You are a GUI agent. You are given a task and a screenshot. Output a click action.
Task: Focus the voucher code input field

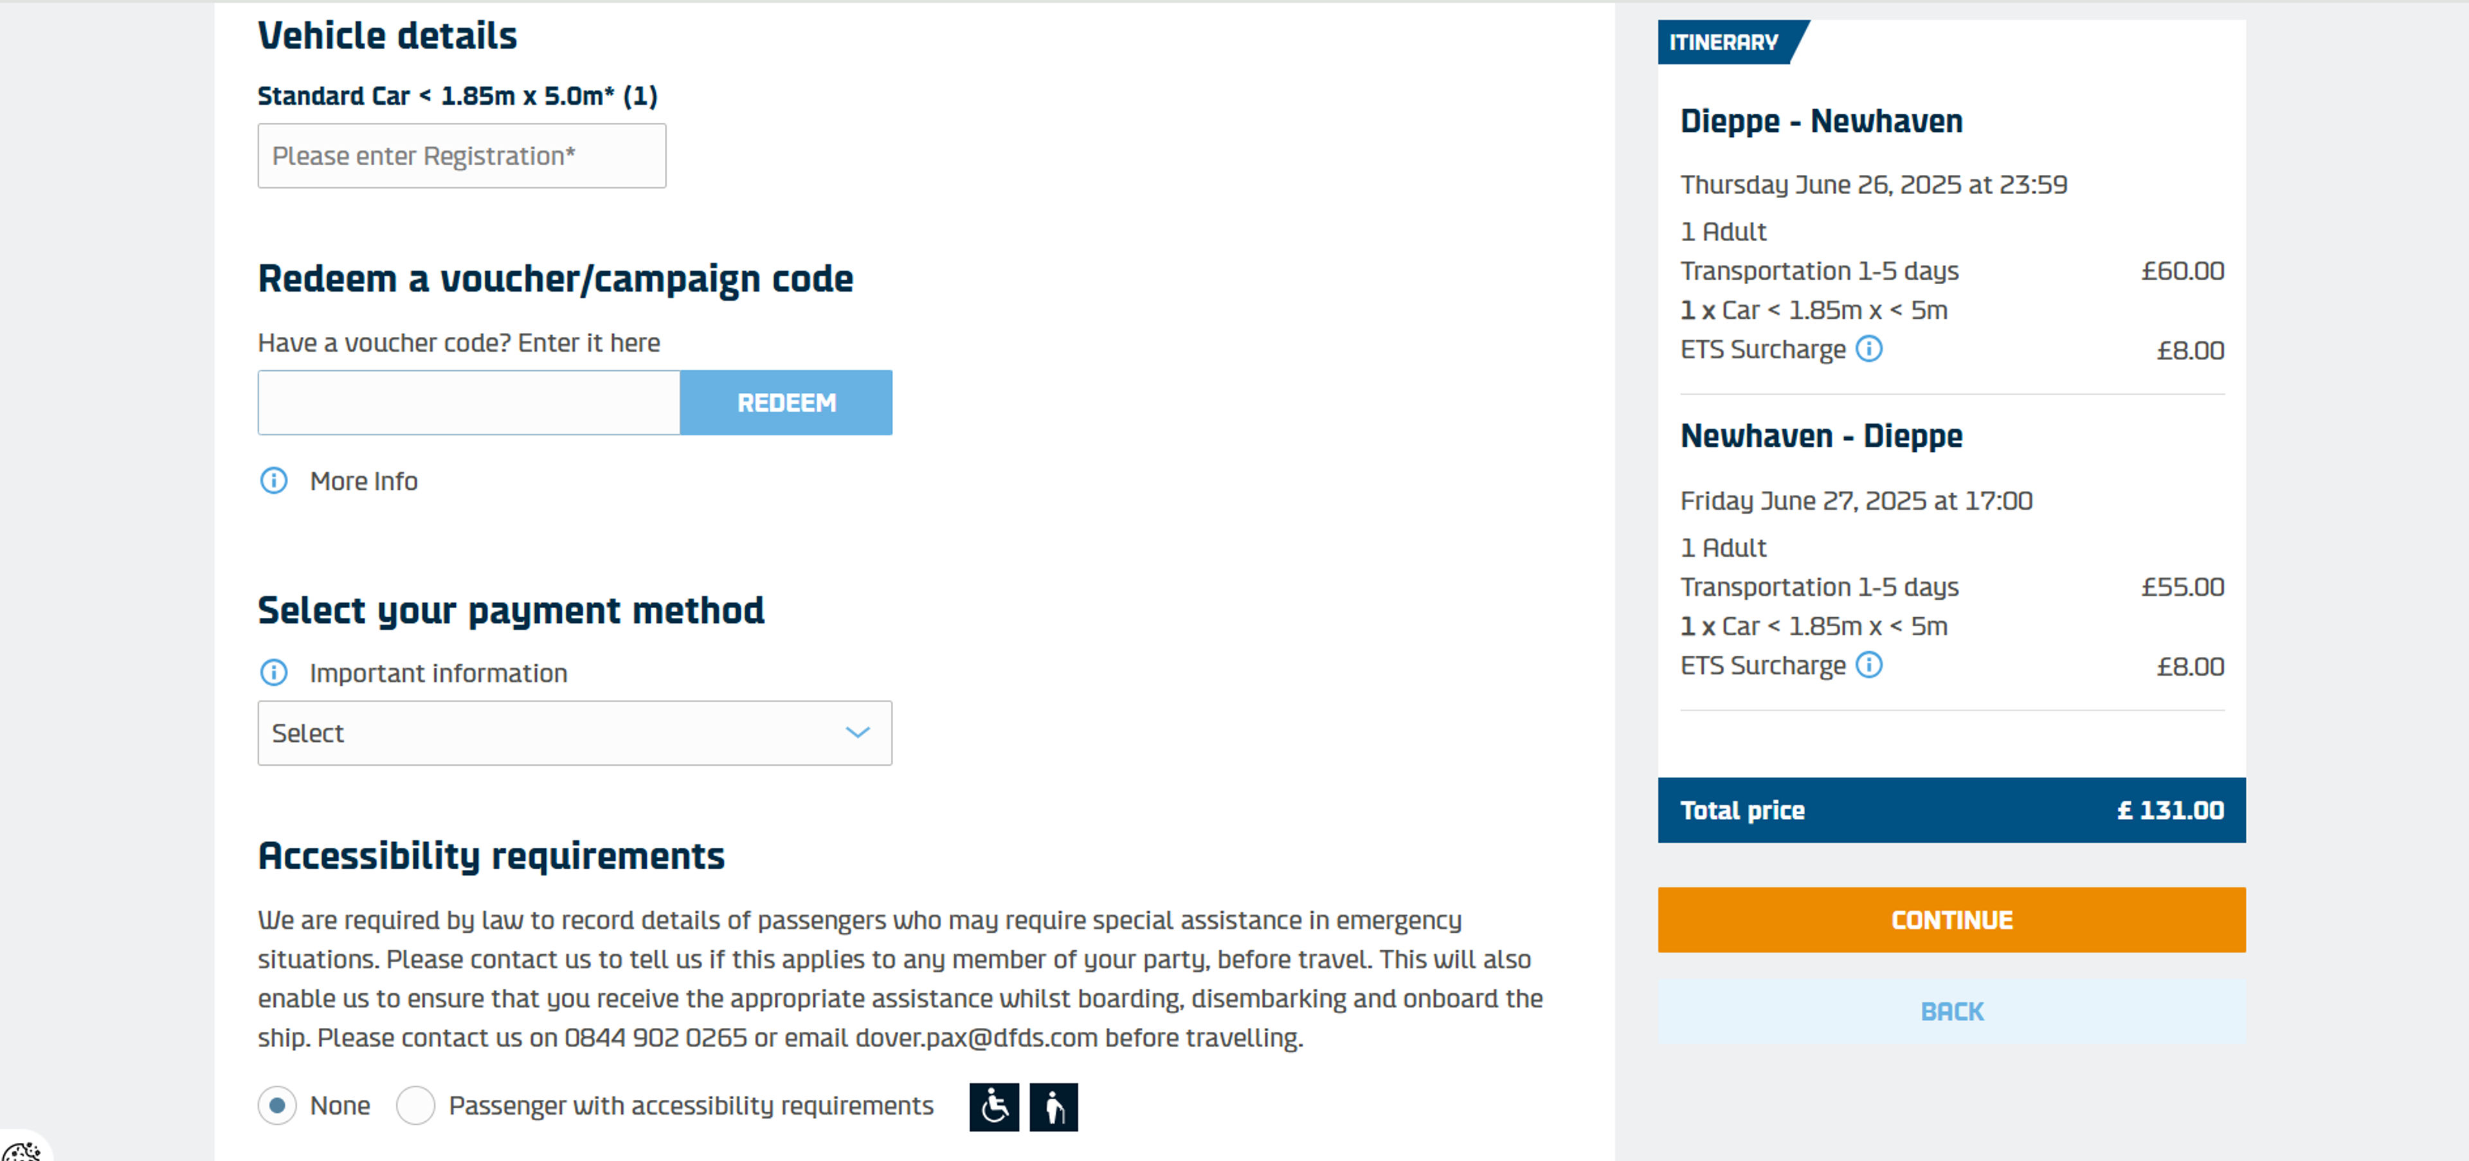(x=469, y=403)
